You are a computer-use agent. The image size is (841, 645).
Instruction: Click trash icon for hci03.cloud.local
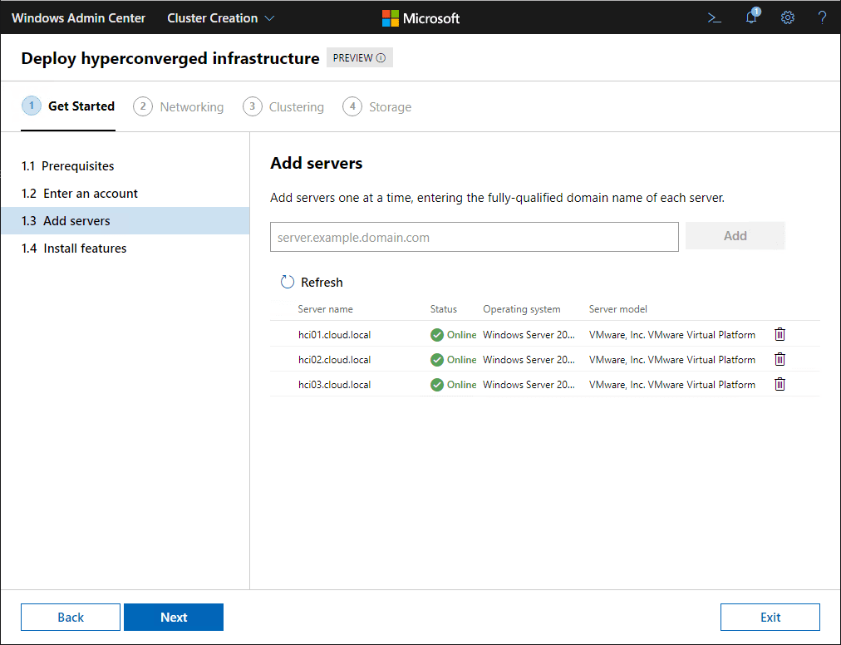pyautogui.click(x=780, y=384)
